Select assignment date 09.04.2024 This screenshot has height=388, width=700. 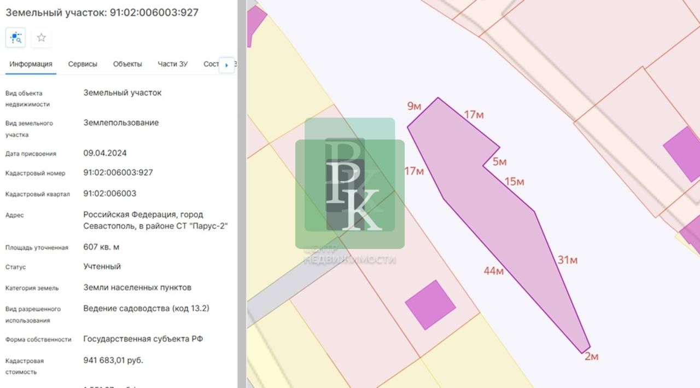coord(105,153)
